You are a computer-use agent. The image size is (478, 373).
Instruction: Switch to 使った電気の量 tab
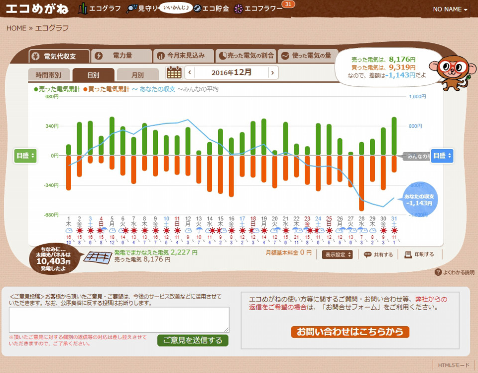pyautogui.click(x=308, y=55)
